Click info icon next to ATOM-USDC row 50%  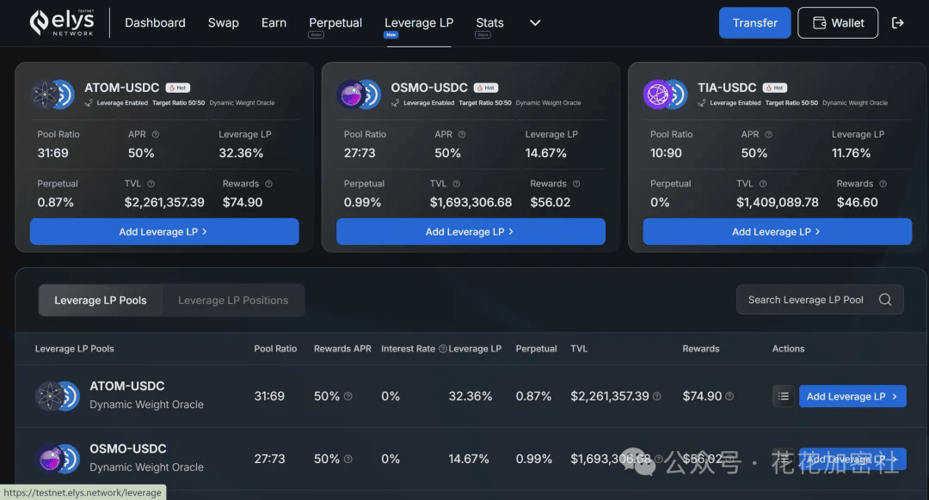pyautogui.click(x=348, y=396)
